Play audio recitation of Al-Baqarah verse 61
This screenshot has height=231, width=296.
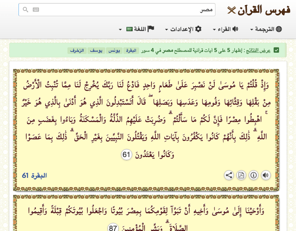click(266, 176)
